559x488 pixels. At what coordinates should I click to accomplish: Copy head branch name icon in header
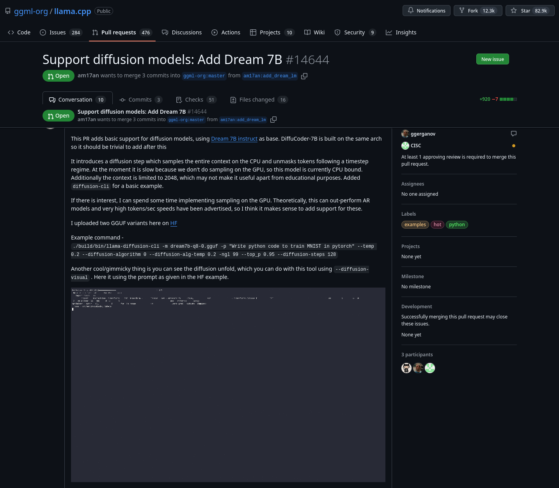pyautogui.click(x=304, y=76)
